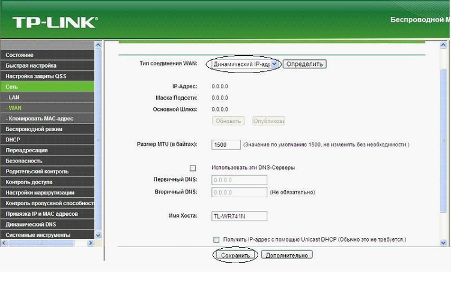
Task: Open the DHCP sidebar item
Action: (47, 140)
